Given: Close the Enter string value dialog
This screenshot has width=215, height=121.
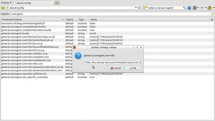Looking at the screenshot, I should pyautogui.click(x=141, y=47).
